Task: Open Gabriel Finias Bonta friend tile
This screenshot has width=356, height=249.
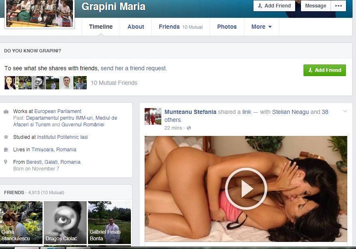Action: [110, 222]
